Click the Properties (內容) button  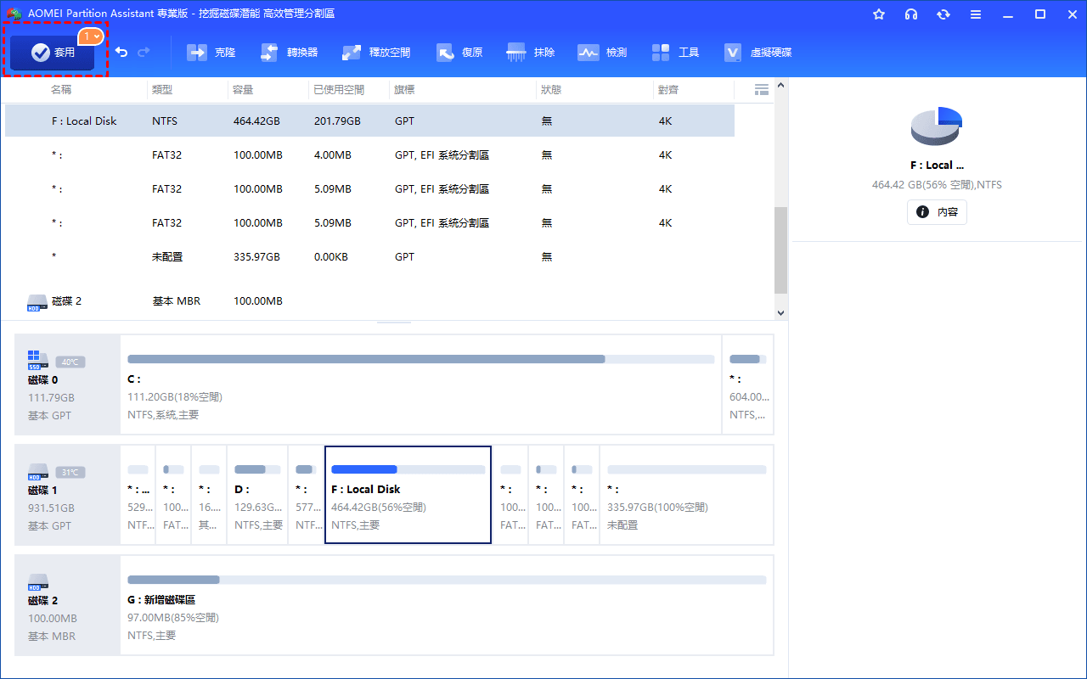point(937,212)
